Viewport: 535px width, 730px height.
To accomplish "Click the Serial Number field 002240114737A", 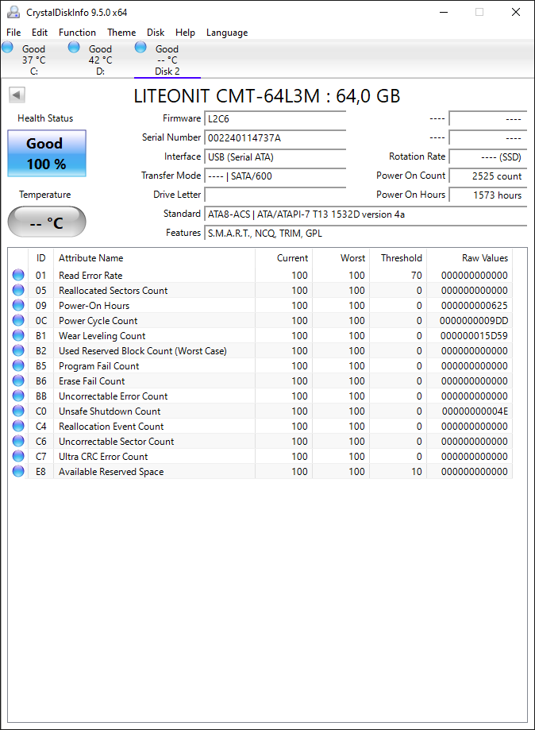I will click(x=275, y=137).
